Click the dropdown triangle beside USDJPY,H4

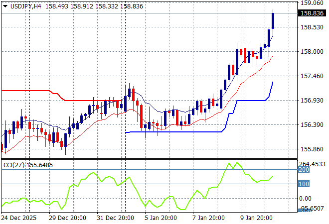click(x=4, y=5)
